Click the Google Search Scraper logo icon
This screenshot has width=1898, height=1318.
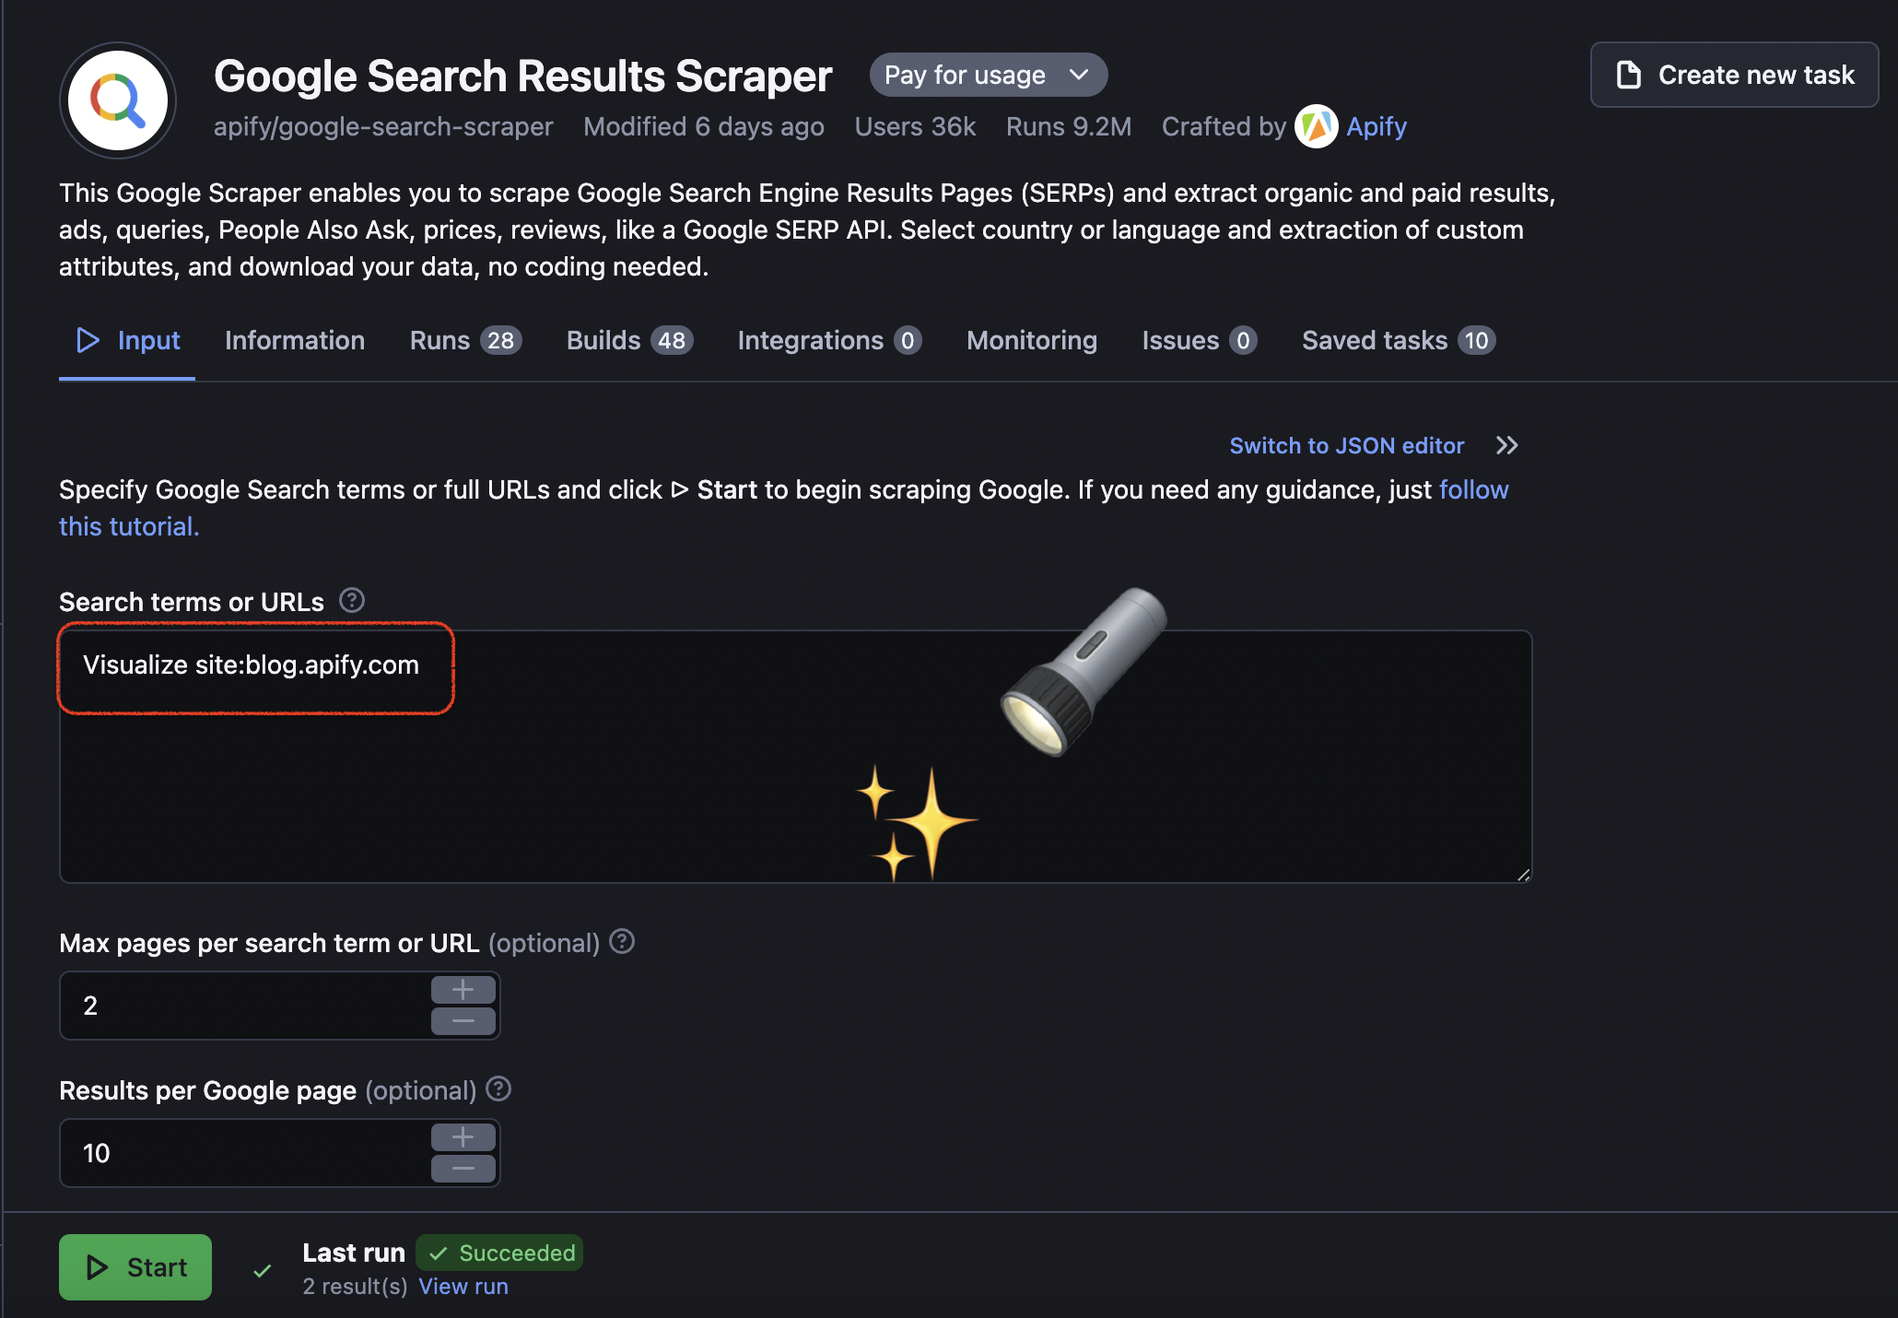click(118, 100)
